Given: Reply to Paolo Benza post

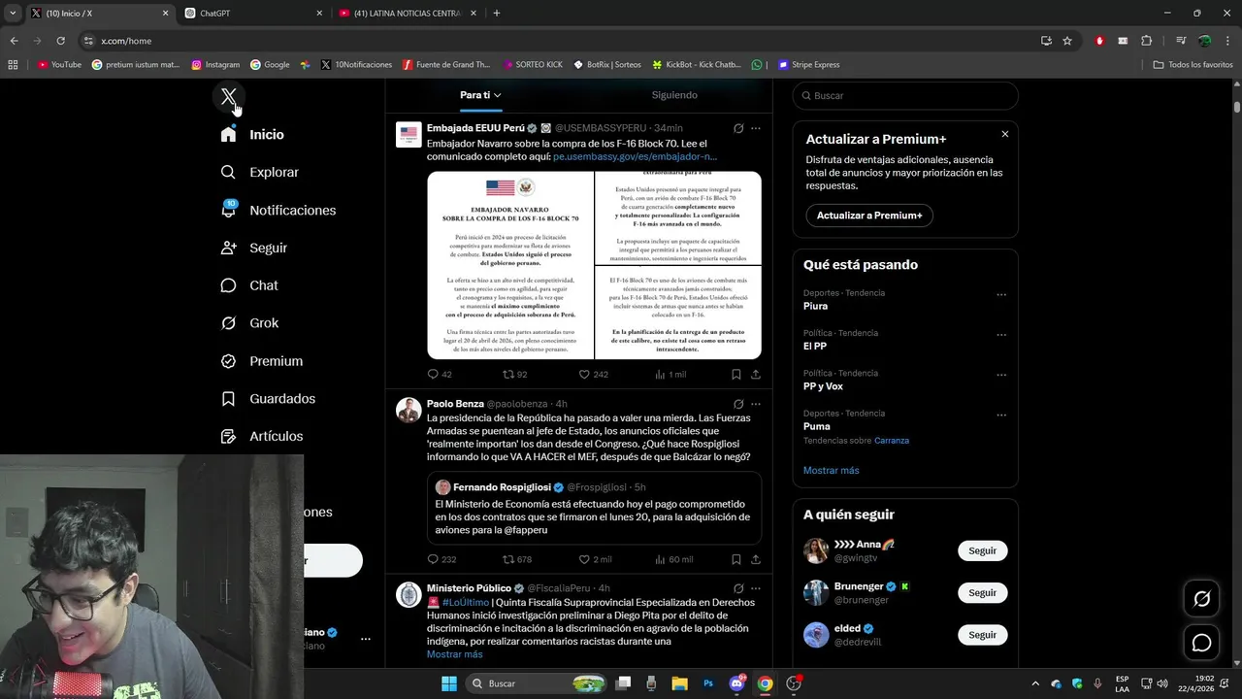Looking at the screenshot, I should [x=434, y=560].
